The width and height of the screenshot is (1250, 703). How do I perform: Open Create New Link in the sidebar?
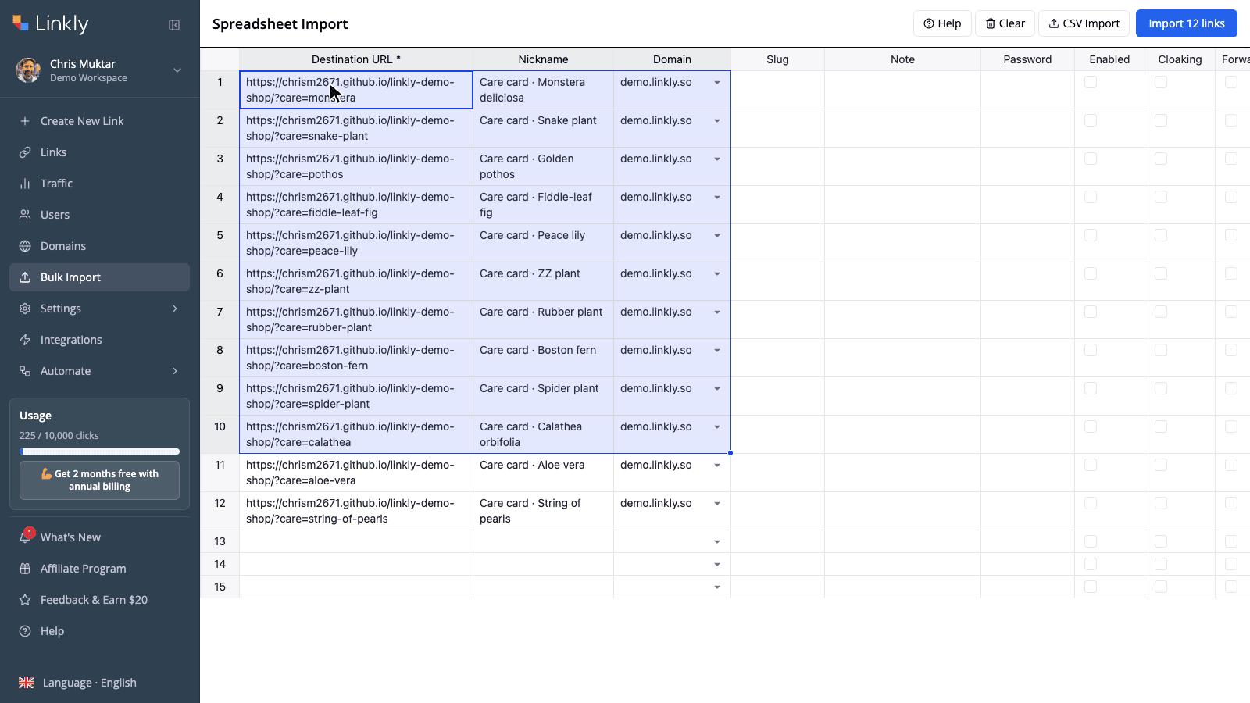pyautogui.click(x=99, y=121)
